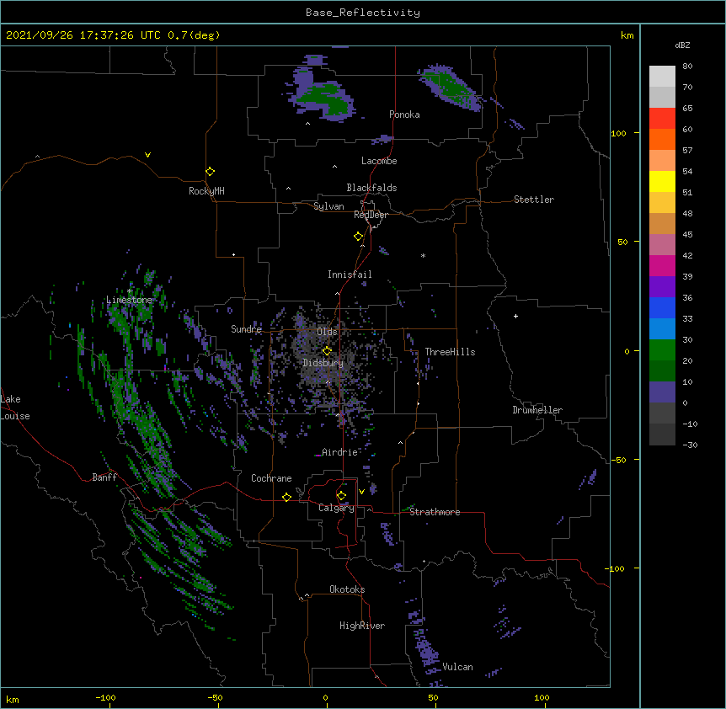Viewport: 726px width, 709px height.
Task: Click the yellow v marker east of Calgary
Action: (x=361, y=492)
